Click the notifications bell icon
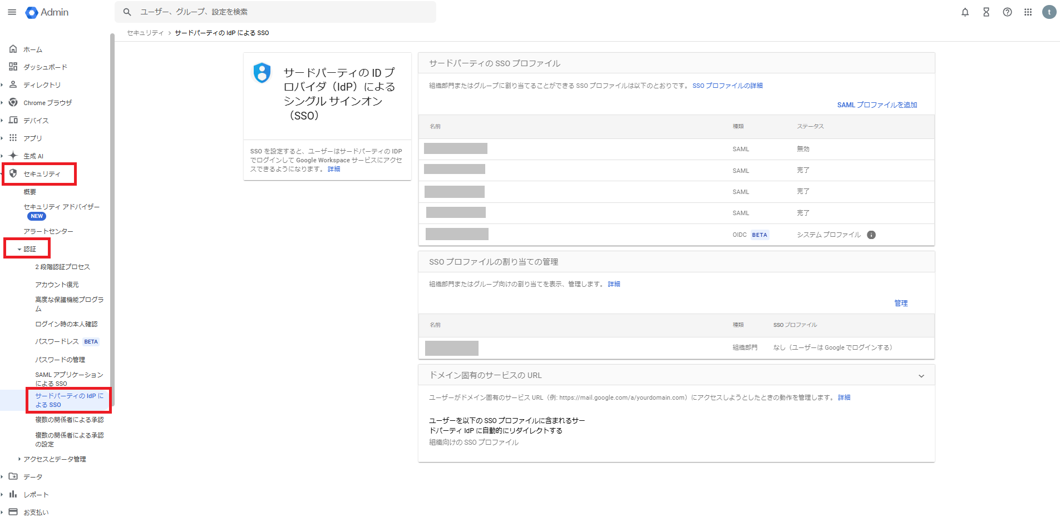 click(965, 12)
